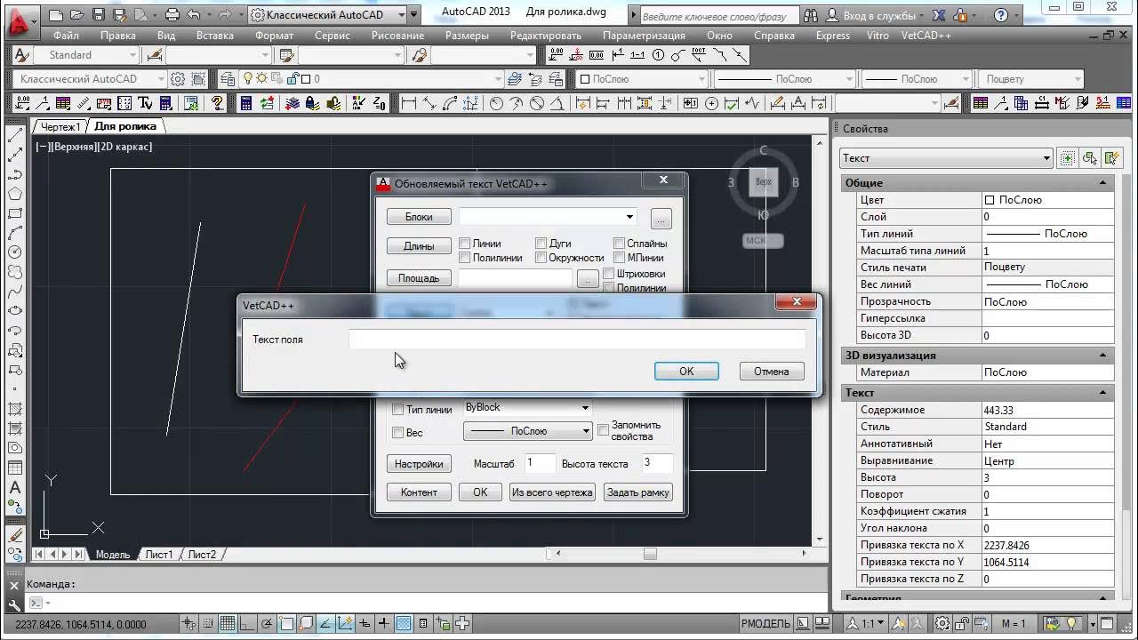1138x640 pixels.
Task: Click the circled number 1 balloon icon
Action: pyautogui.click(x=658, y=55)
